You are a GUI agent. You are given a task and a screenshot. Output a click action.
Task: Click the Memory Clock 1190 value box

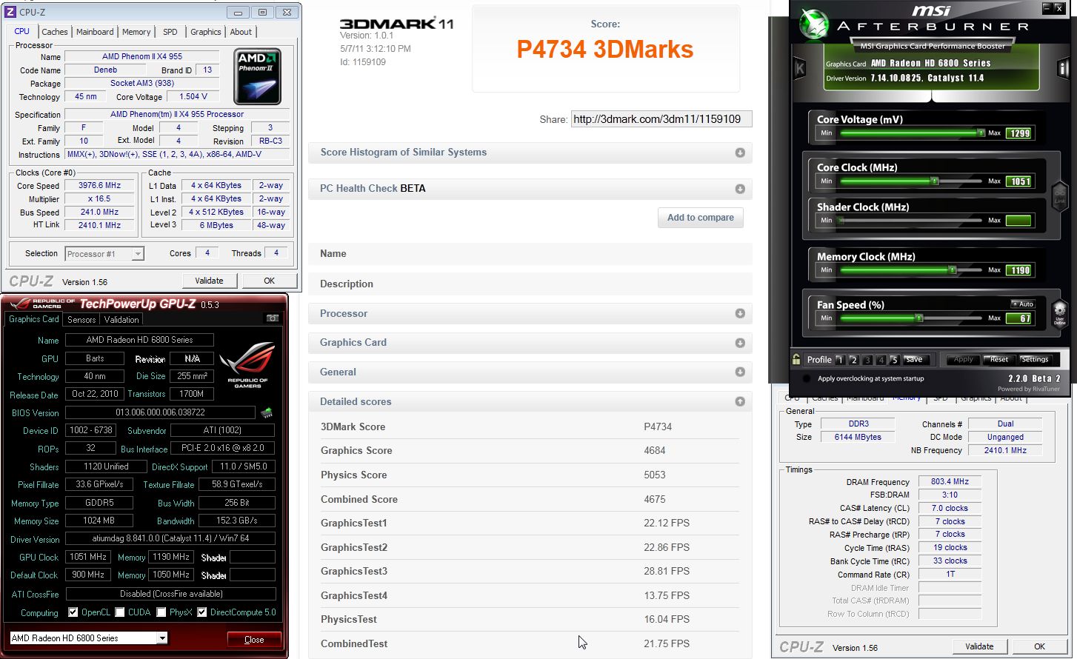tap(1019, 270)
